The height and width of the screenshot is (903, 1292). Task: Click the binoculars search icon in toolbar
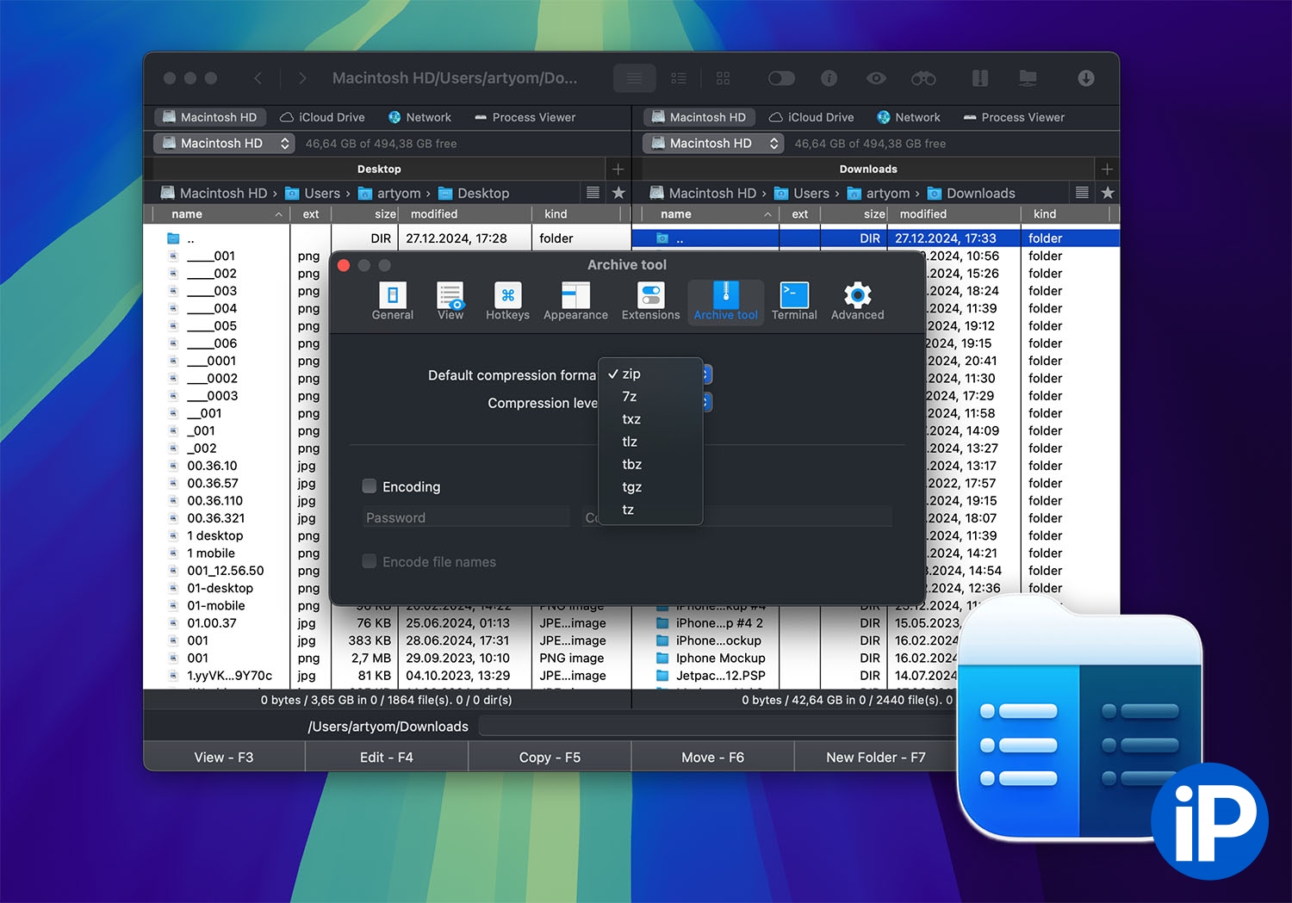pos(923,78)
